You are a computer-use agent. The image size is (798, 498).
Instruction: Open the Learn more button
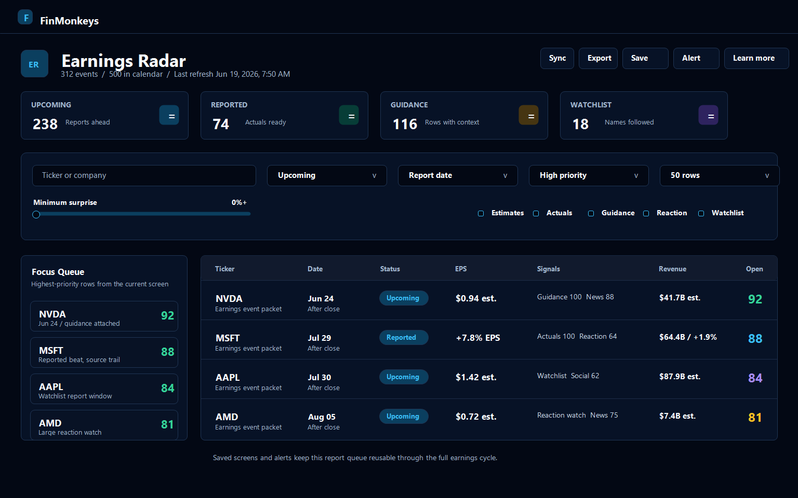[756, 58]
